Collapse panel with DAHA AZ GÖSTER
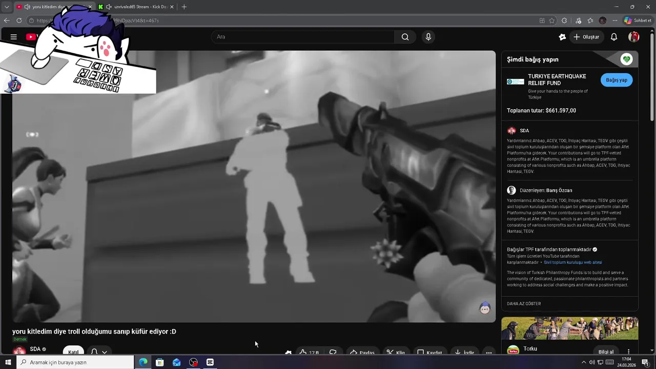 click(x=524, y=303)
